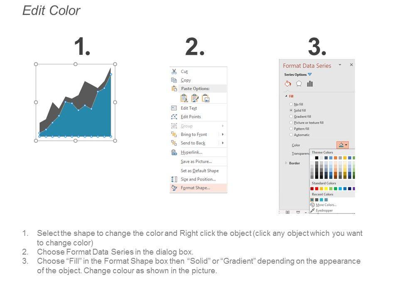Screen dimensions: 399x299
Task: Click More Colors link
Action: [x=326, y=205]
